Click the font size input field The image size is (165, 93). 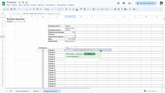59,9
